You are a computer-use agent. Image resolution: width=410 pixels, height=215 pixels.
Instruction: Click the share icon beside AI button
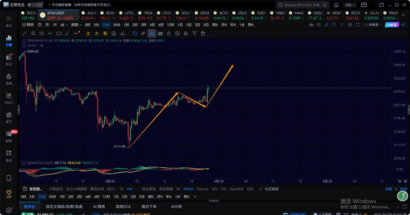click(x=403, y=25)
